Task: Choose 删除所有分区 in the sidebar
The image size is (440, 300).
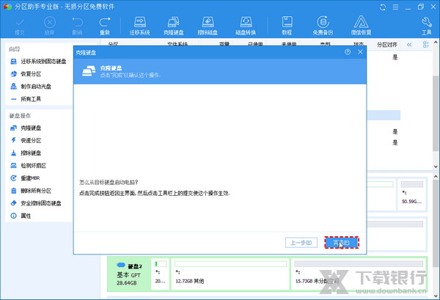Action: (31, 191)
